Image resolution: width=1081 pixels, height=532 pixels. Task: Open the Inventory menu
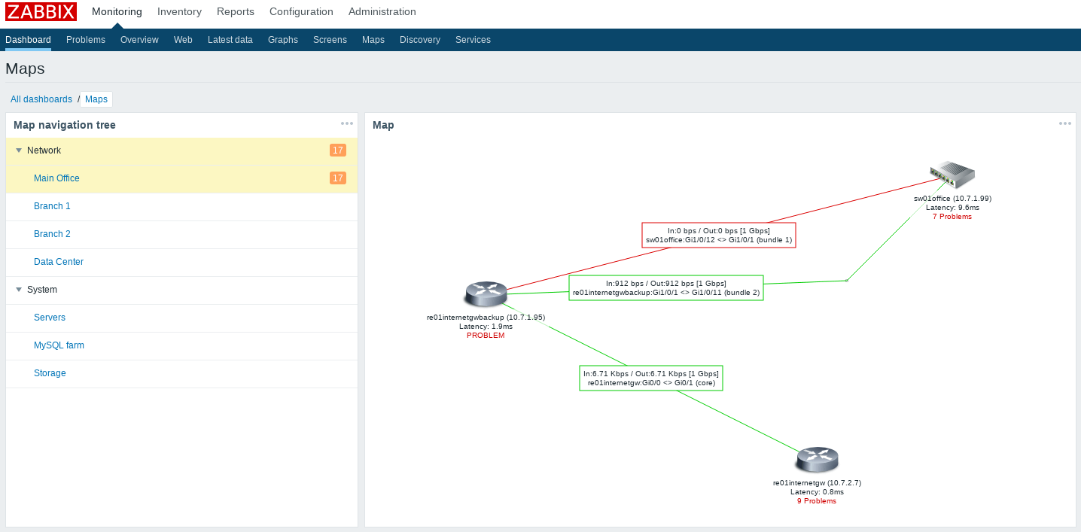tap(179, 11)
